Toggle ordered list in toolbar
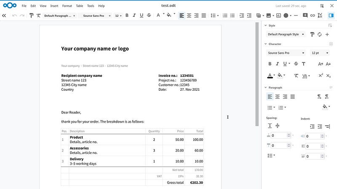This screenshot has width=337, height=189. pyautogui.click(x=225, y=16)
